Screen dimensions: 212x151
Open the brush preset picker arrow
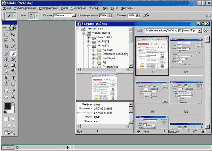pos(36,15)
